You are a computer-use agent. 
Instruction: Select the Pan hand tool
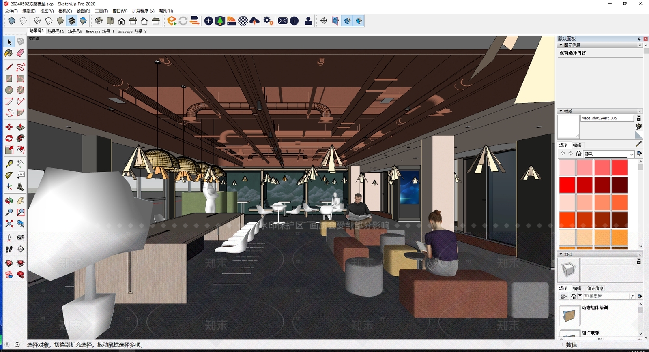click(20, 201)
